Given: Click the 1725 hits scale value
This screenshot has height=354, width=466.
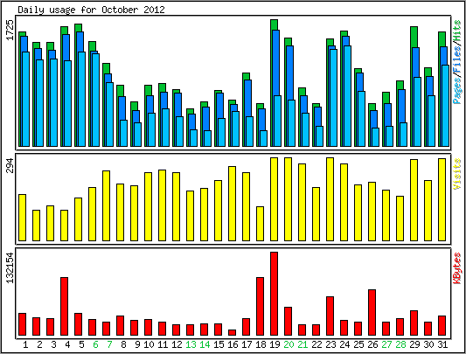Looking at the screenshot, I should click(10, 30).
